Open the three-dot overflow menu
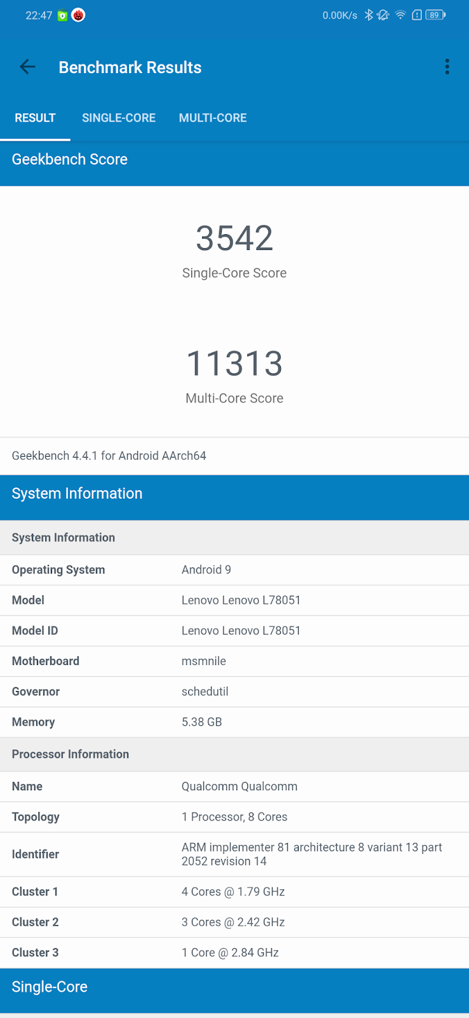Screen dimensions: 469x1018 point(447,67)
